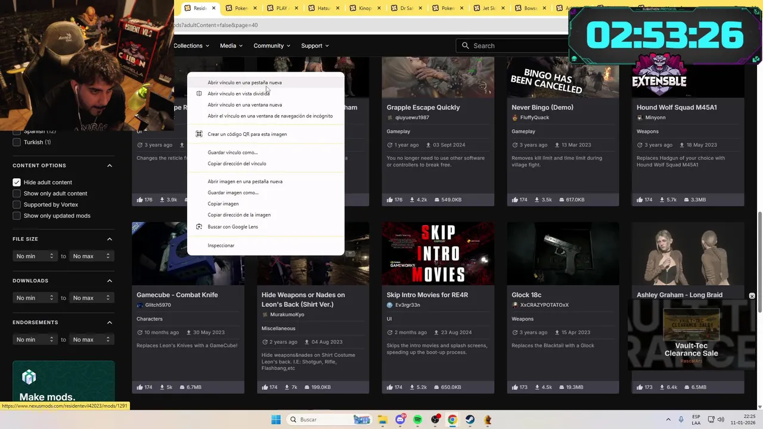Screen dimensions: 763x429
Task: Check Show only updated mods
Action: pos(17,216)
